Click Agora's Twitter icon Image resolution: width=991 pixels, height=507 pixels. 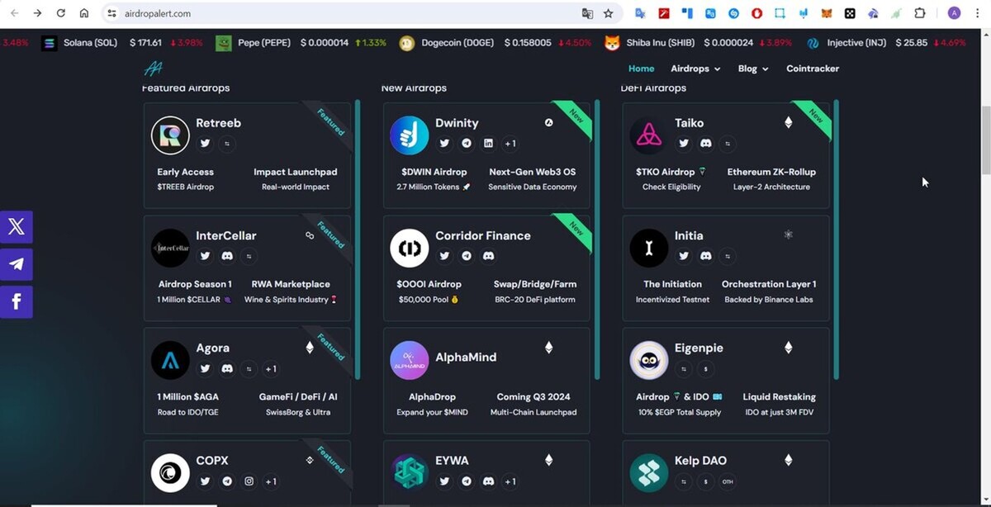[x=205, y=369]
